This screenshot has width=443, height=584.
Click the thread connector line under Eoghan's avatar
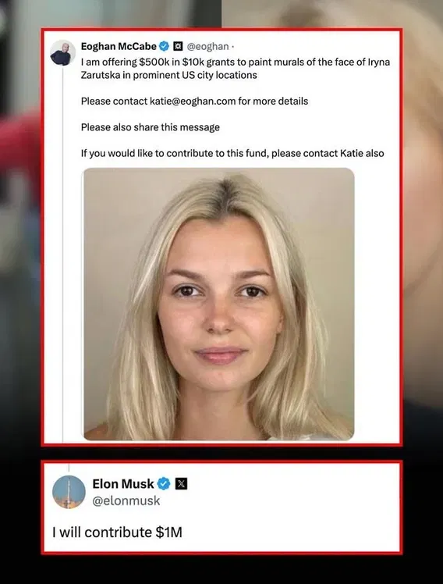coord(63,255)
